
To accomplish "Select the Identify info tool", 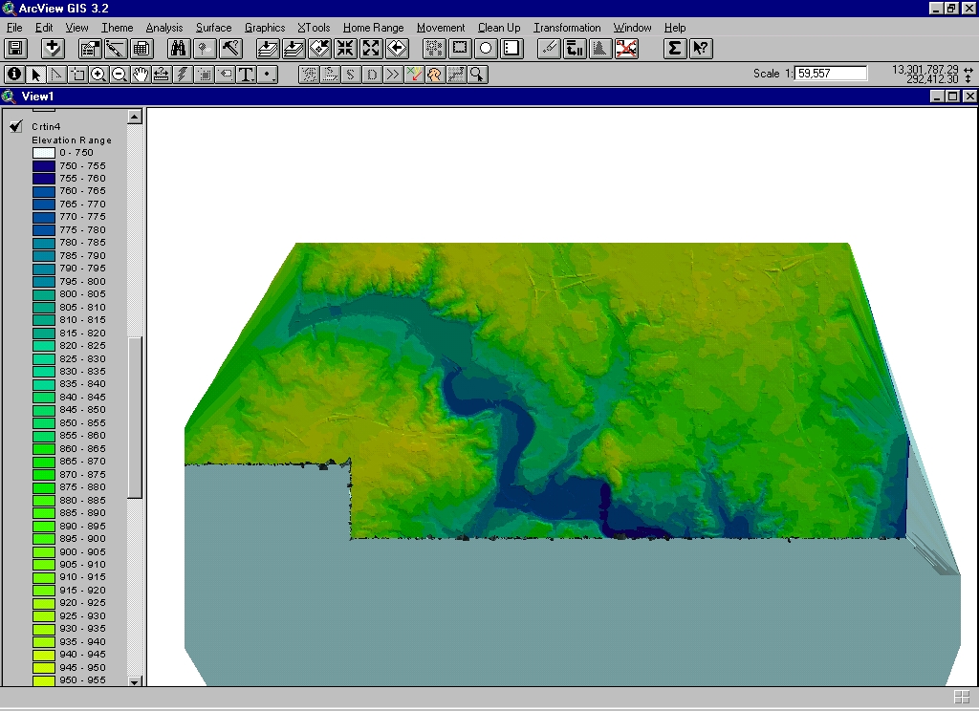I will [x=14, y=75].
